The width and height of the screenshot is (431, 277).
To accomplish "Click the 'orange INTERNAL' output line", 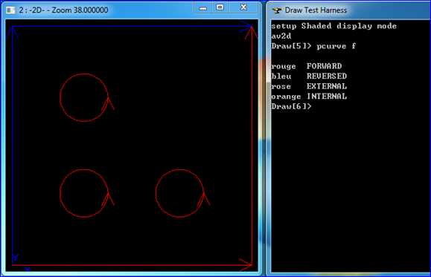I will [x=309, y=97].
